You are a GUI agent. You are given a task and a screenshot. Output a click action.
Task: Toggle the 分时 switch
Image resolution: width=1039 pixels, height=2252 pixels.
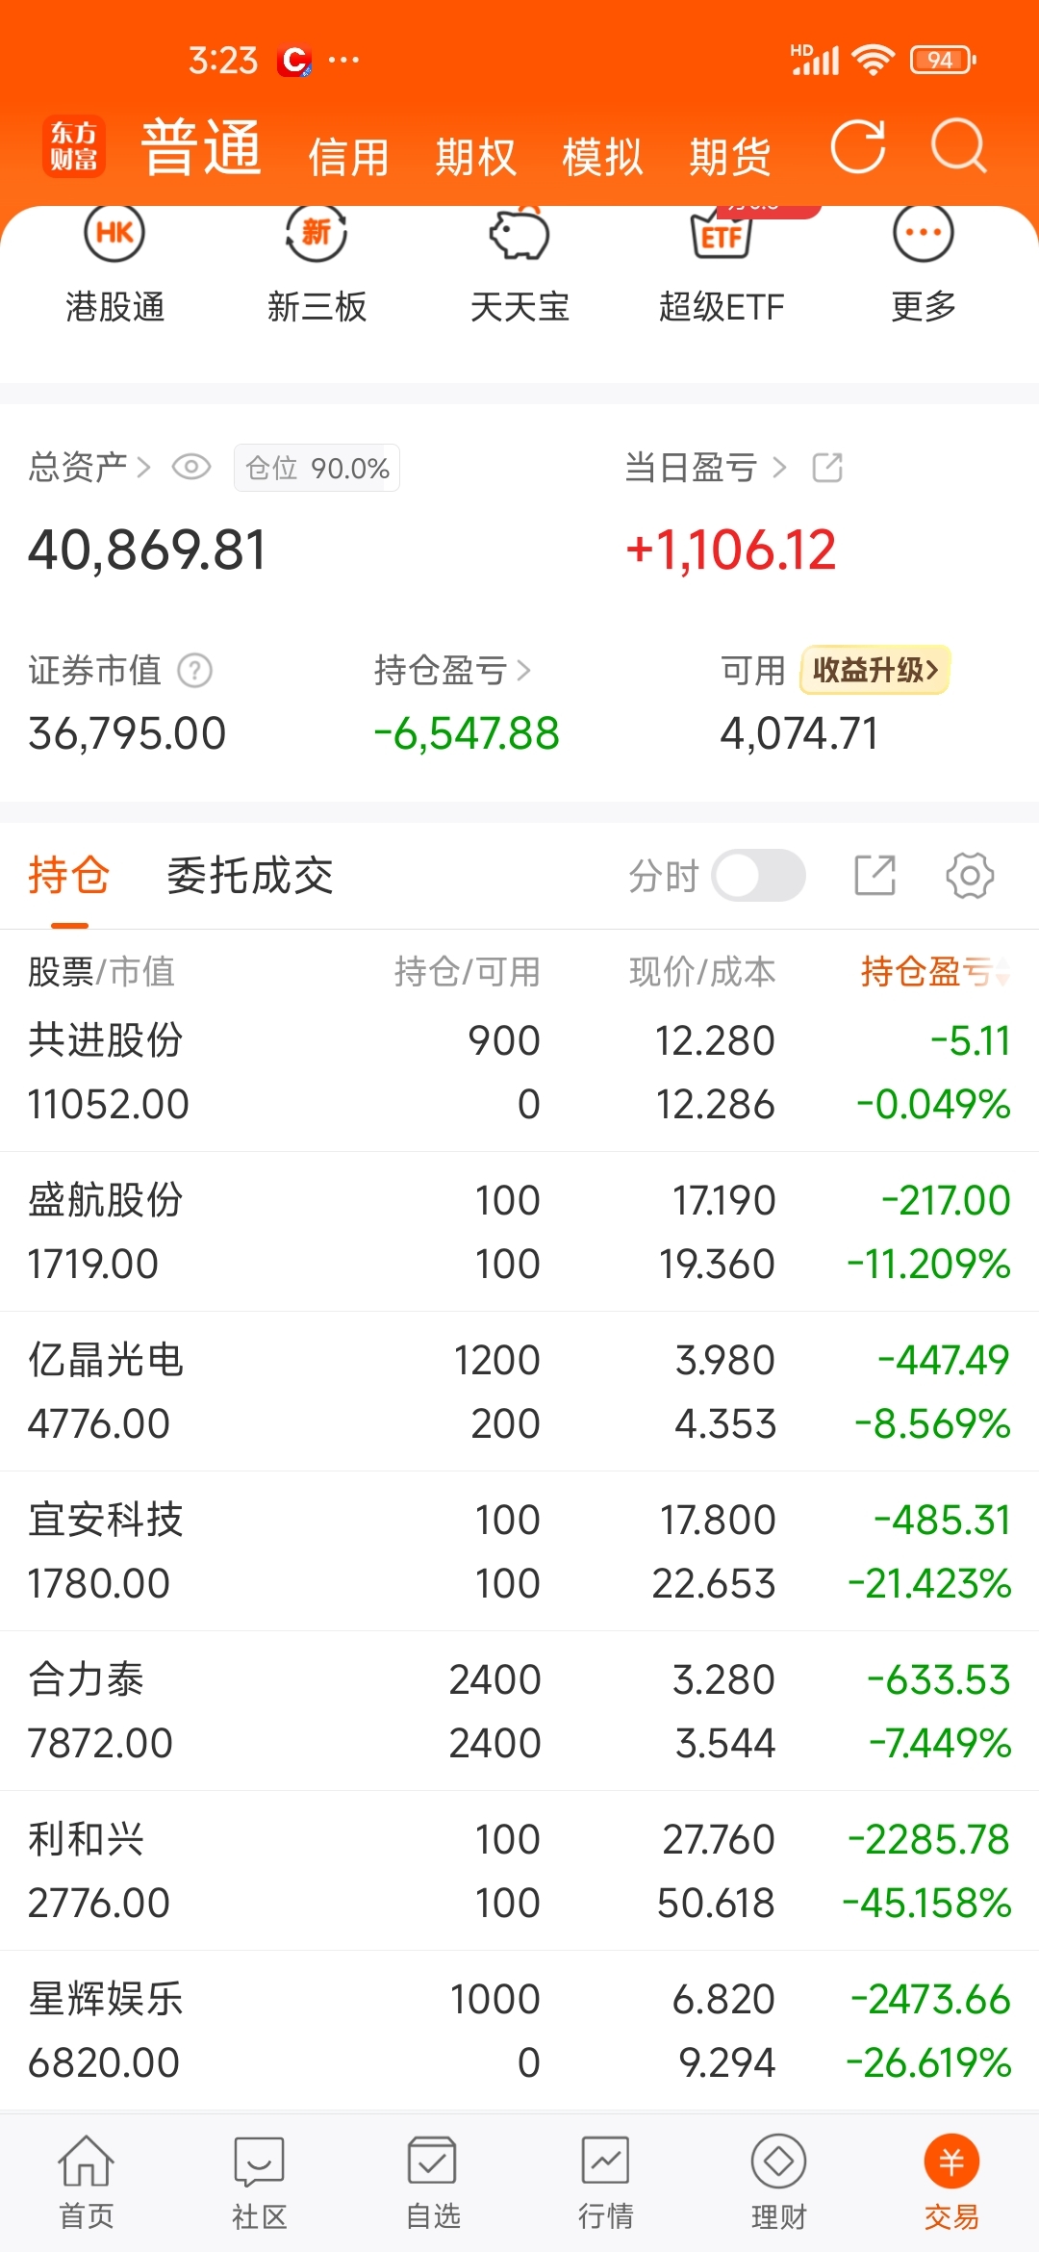click(759, 876)
